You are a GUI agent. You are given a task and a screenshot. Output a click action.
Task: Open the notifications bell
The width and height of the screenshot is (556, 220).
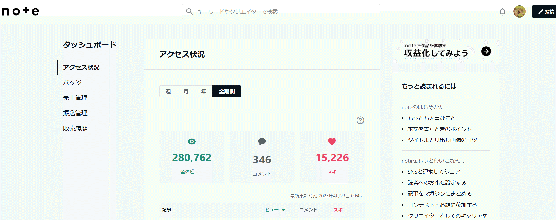(502, 12)
